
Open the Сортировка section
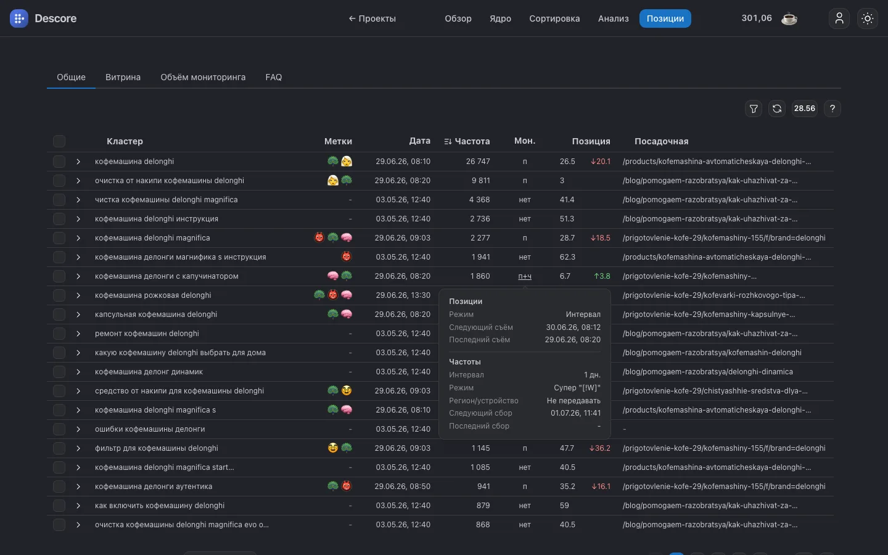pos(554,18)
